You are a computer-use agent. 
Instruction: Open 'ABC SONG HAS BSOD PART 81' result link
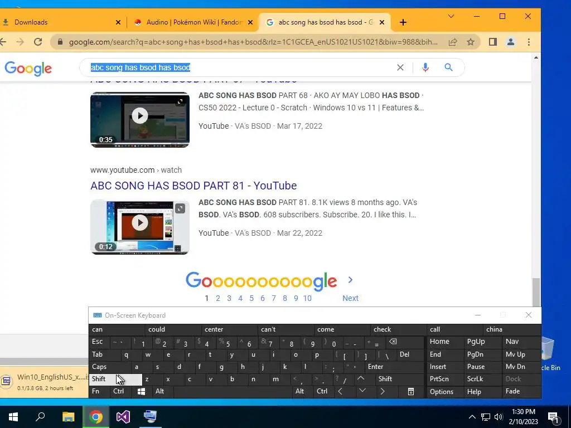point(193,186)
